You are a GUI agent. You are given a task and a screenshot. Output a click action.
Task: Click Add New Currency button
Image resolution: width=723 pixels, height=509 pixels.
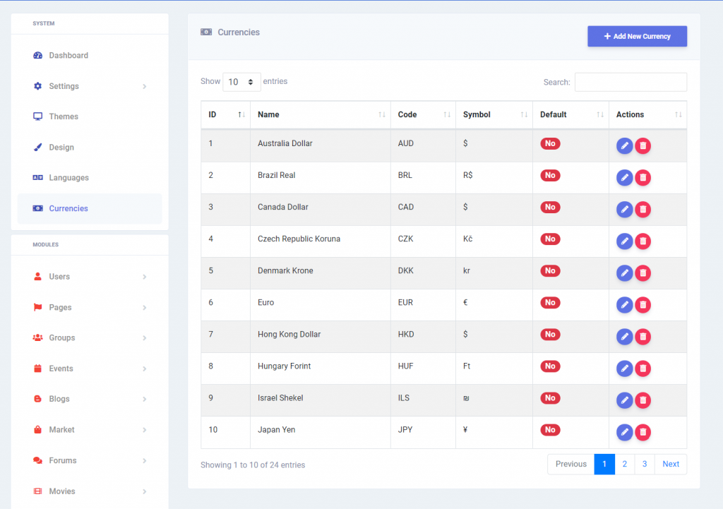[637, 36]
